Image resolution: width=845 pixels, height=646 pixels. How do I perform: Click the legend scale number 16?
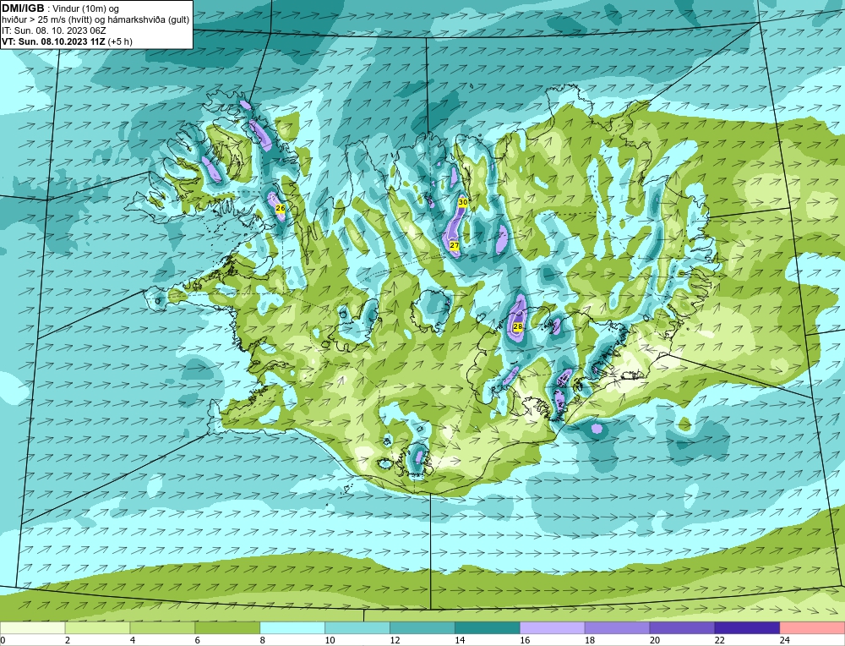(x=525, y=640)
